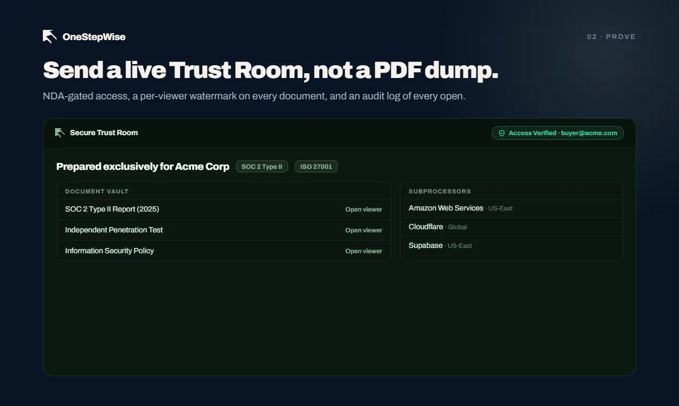Image resolution: width=679 pixels, height=406 pixels.
Task: Click the Secure Trust Room title
Action: point(104,132)
